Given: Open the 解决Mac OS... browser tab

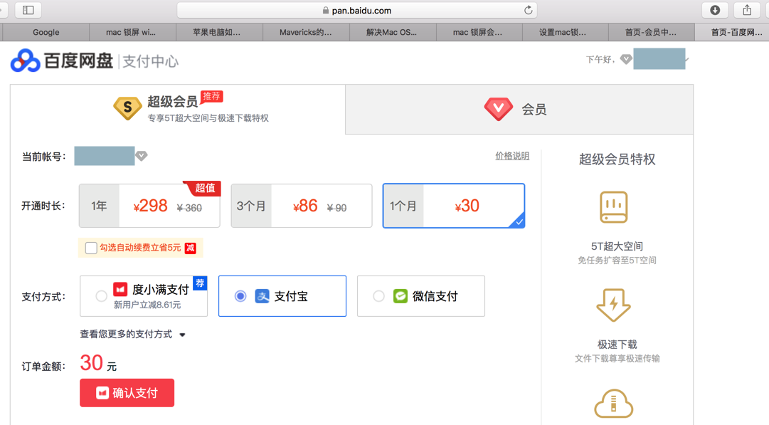Looking at the screenshot, I should (392, 32).
